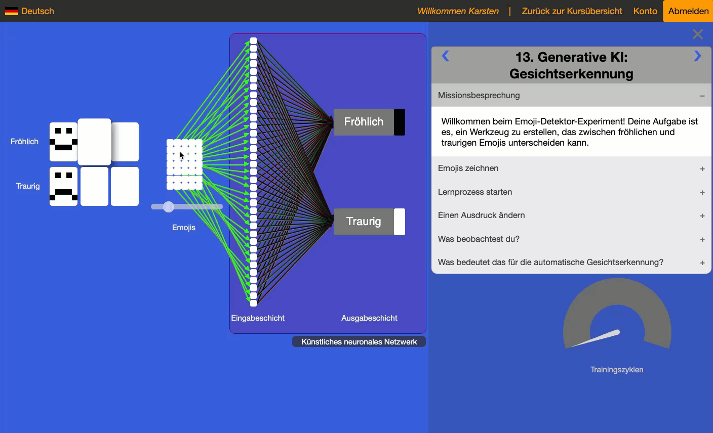Viewport: 713px width, 433px height.
Task: Click second blank card in Fröhlich row
Action: click(x=94, y=142)
